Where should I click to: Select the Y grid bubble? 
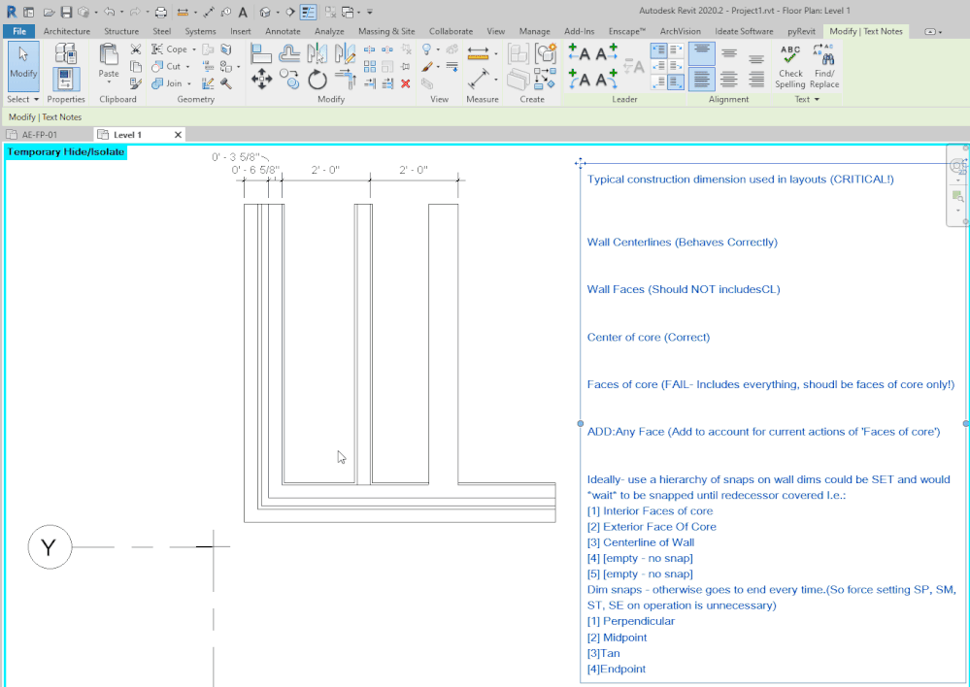point(50,546)
